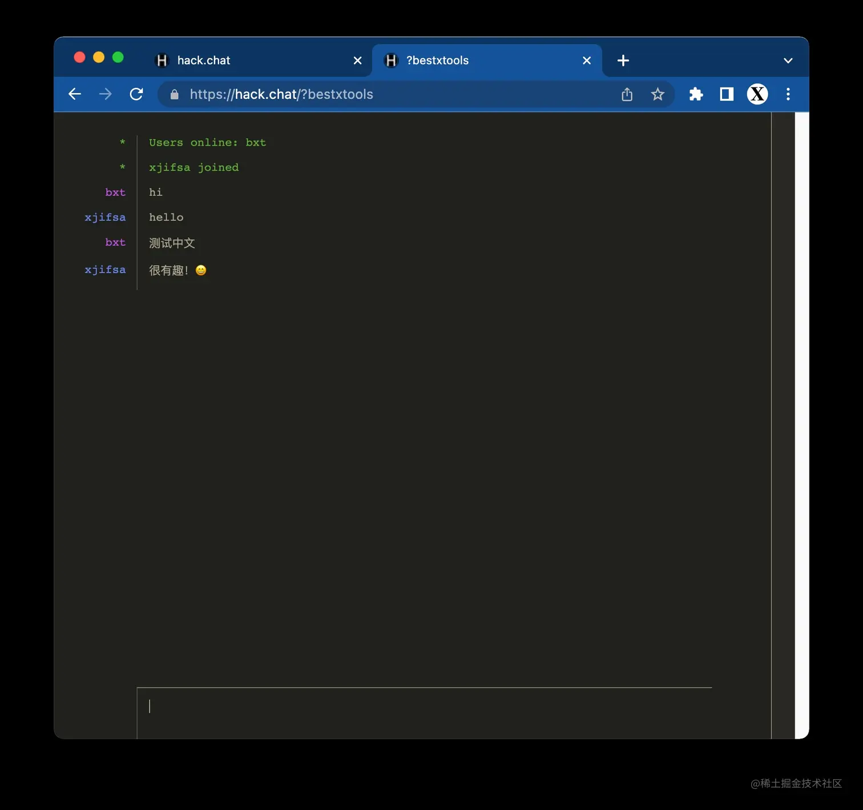Click nickname xjifsa beside '很有趣!'

tap(105, 270)
